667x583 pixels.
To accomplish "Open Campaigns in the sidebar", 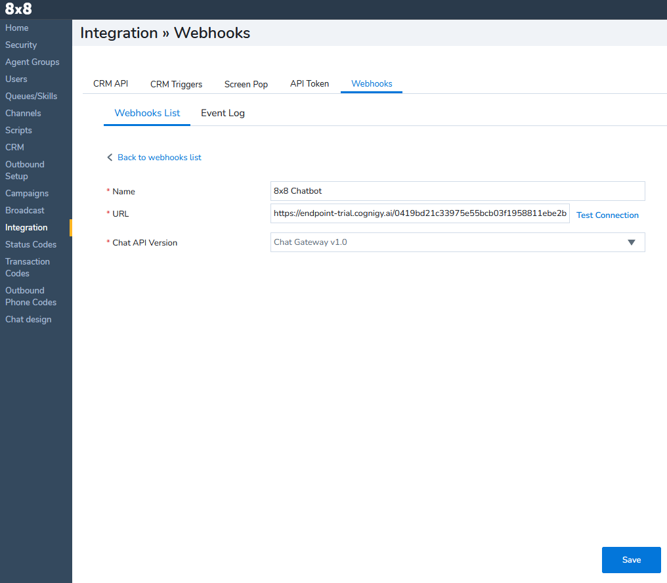I will (27, 193).
